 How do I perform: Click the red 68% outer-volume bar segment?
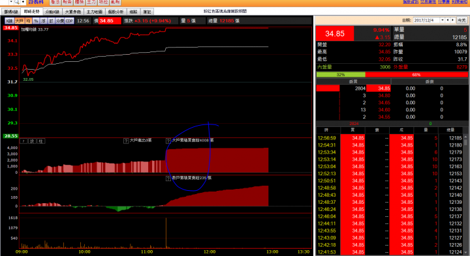click(416, 74)
